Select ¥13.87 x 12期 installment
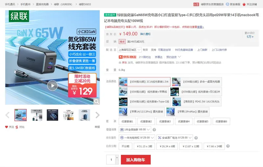Screen dimensions: 263x167 (x=191, y=146)
